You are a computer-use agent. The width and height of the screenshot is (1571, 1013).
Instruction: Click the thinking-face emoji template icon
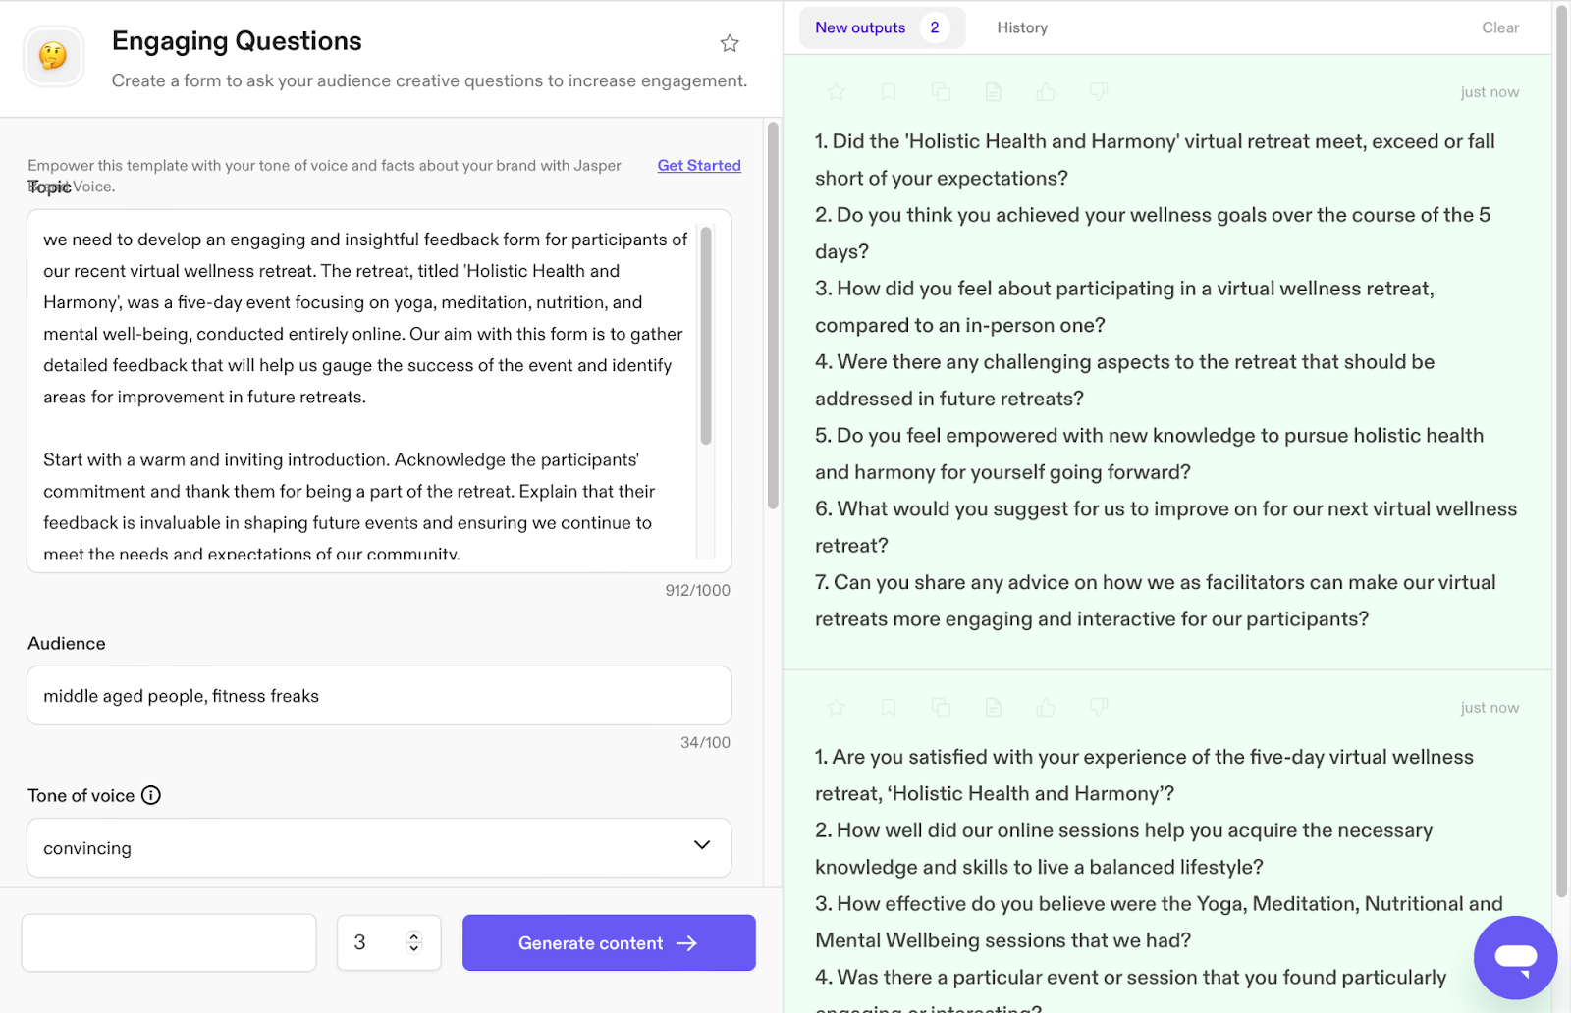(54, 56)
